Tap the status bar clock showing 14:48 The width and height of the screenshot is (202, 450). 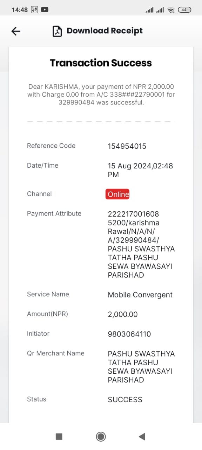point(20,10)
